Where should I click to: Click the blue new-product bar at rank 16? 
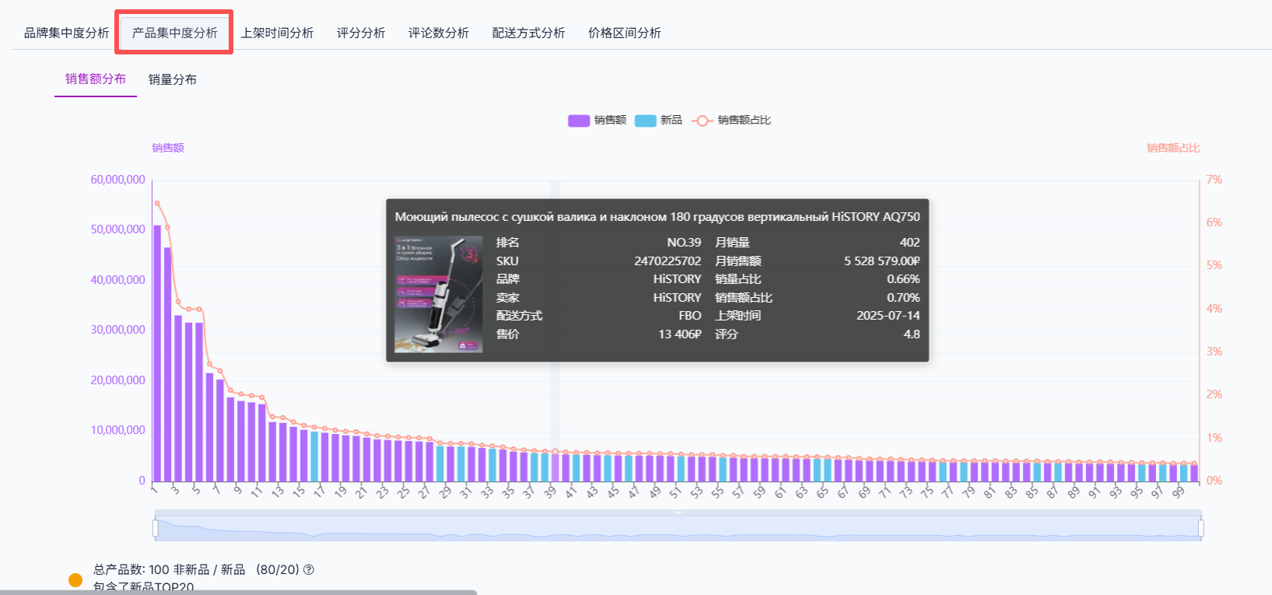pos(314,457)
